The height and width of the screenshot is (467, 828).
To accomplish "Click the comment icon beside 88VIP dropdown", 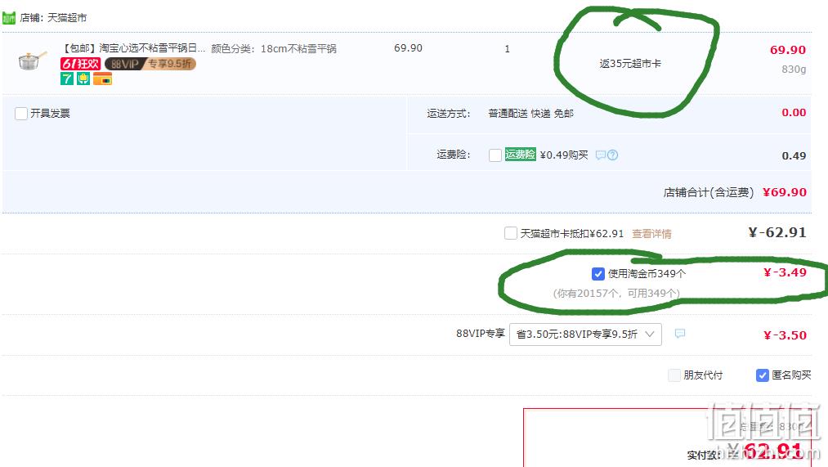I will (680, 334).
